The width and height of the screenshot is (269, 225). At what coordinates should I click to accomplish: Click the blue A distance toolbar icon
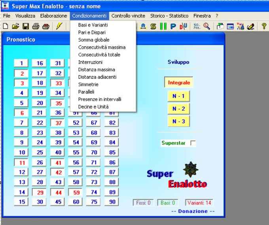point(143,26)
